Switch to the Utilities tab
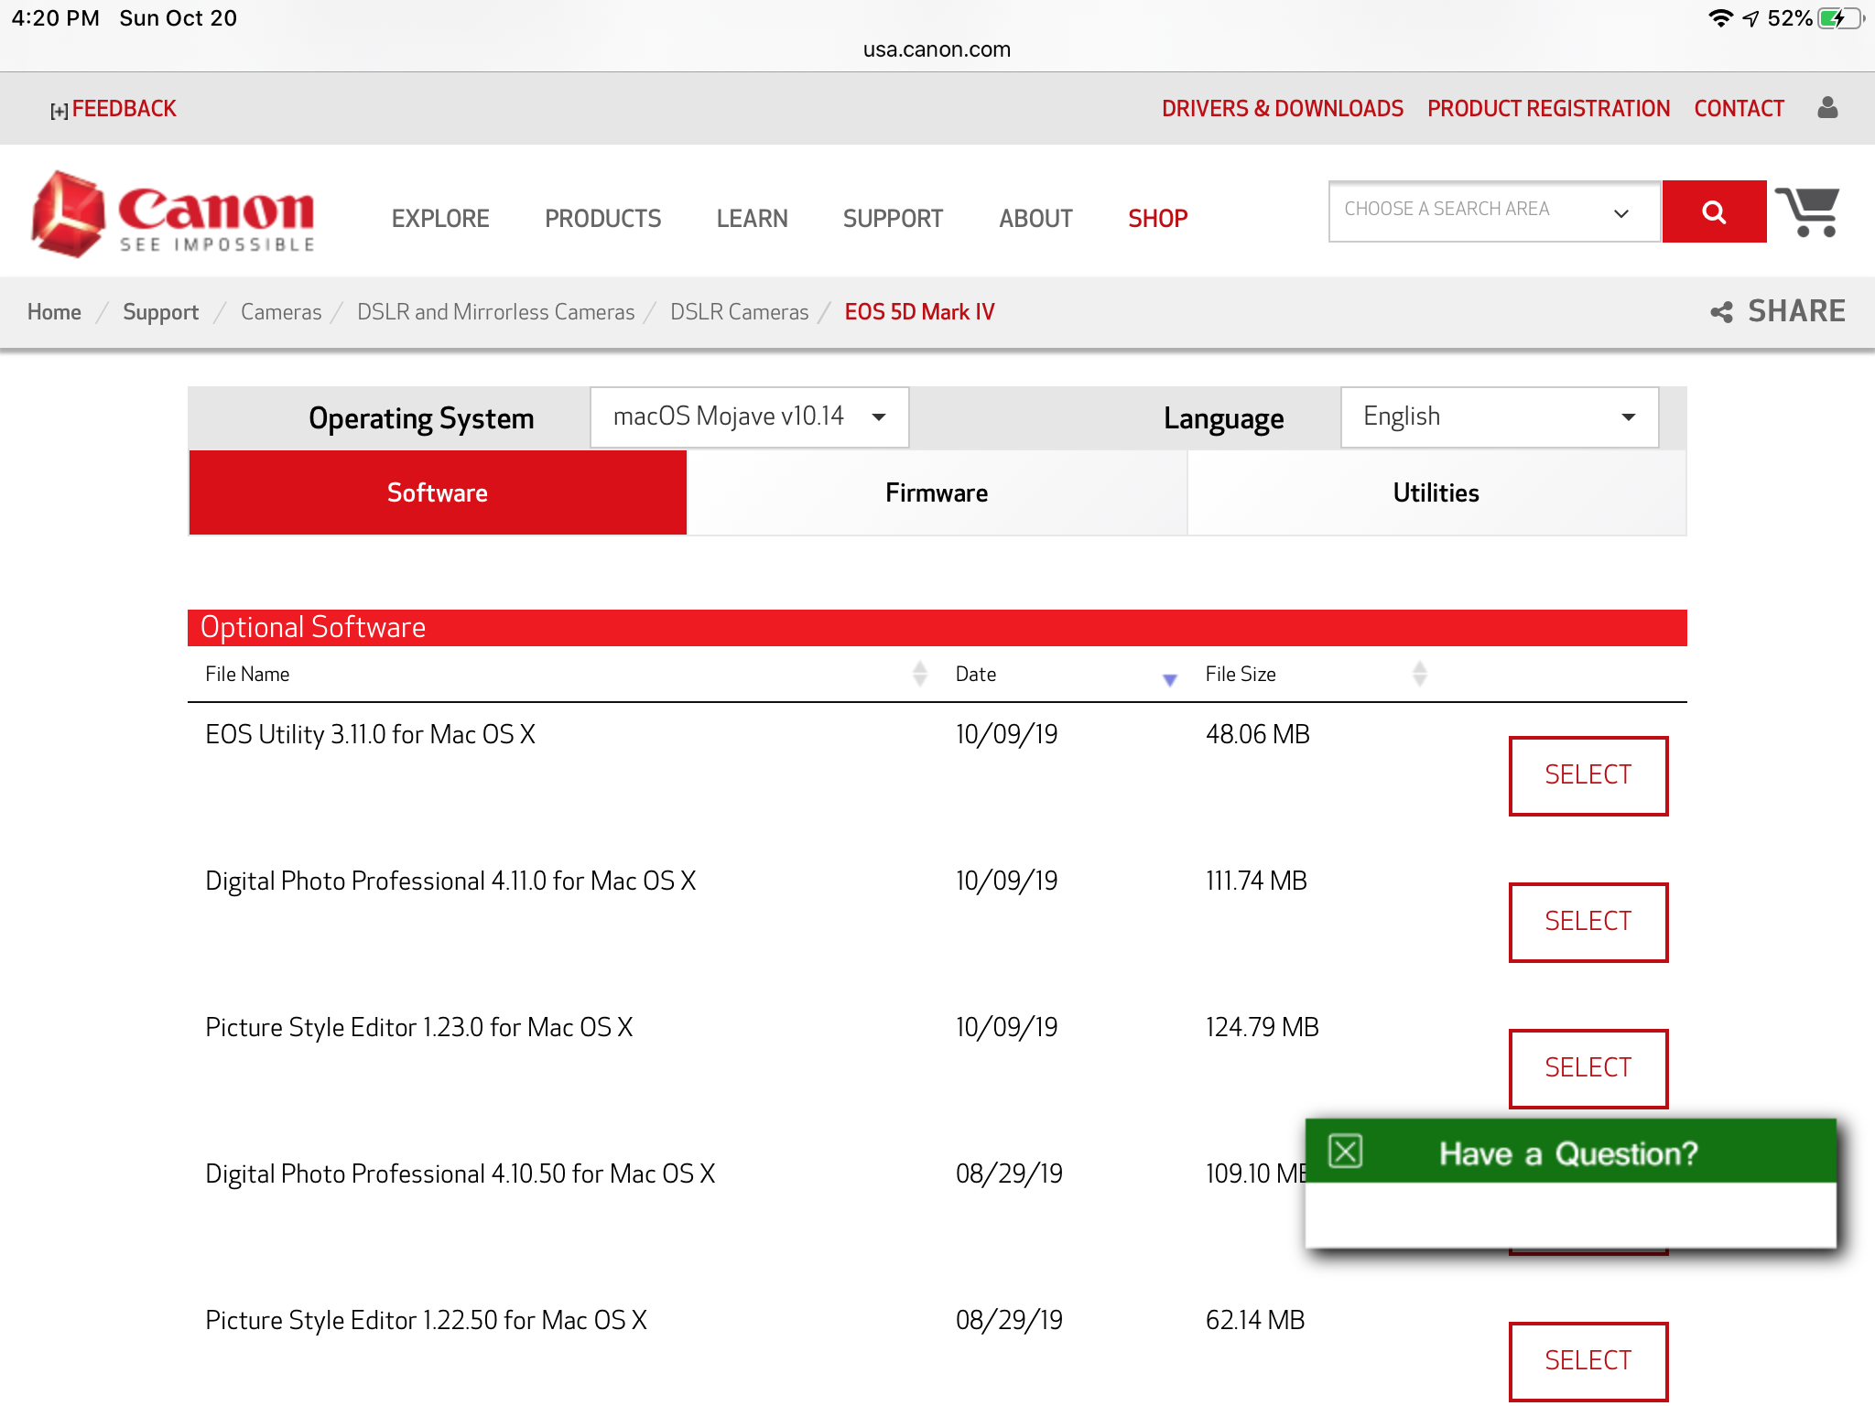The width and height of the screenshot is (1875, 1406). point(1436,492)
